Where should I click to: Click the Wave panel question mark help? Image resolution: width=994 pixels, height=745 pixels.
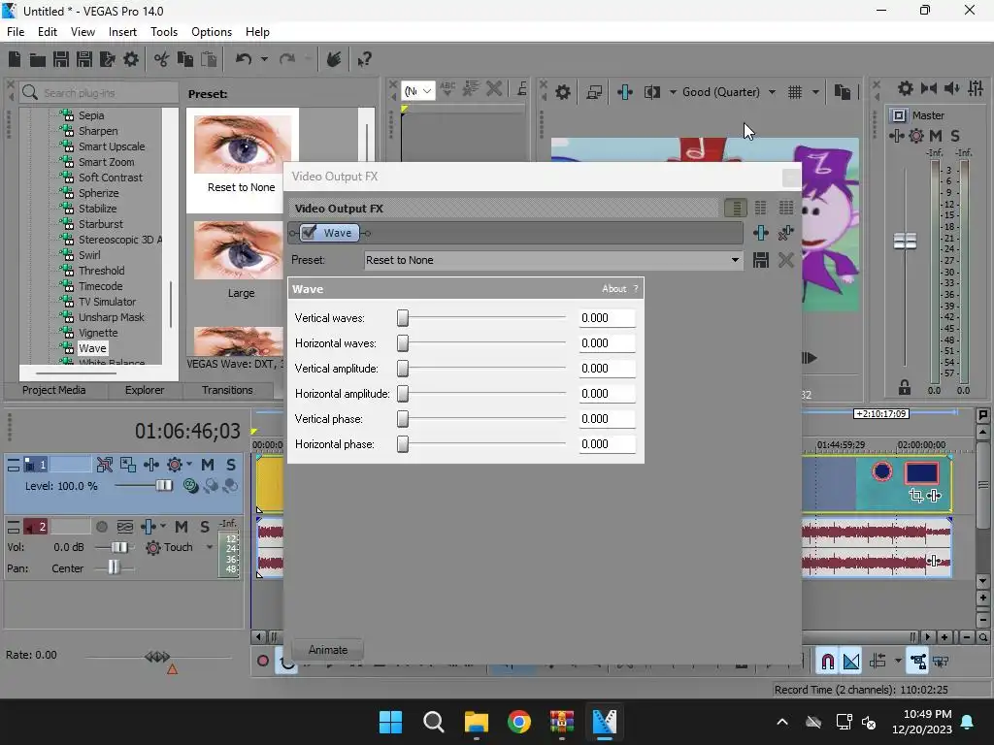tap(636, 289)
